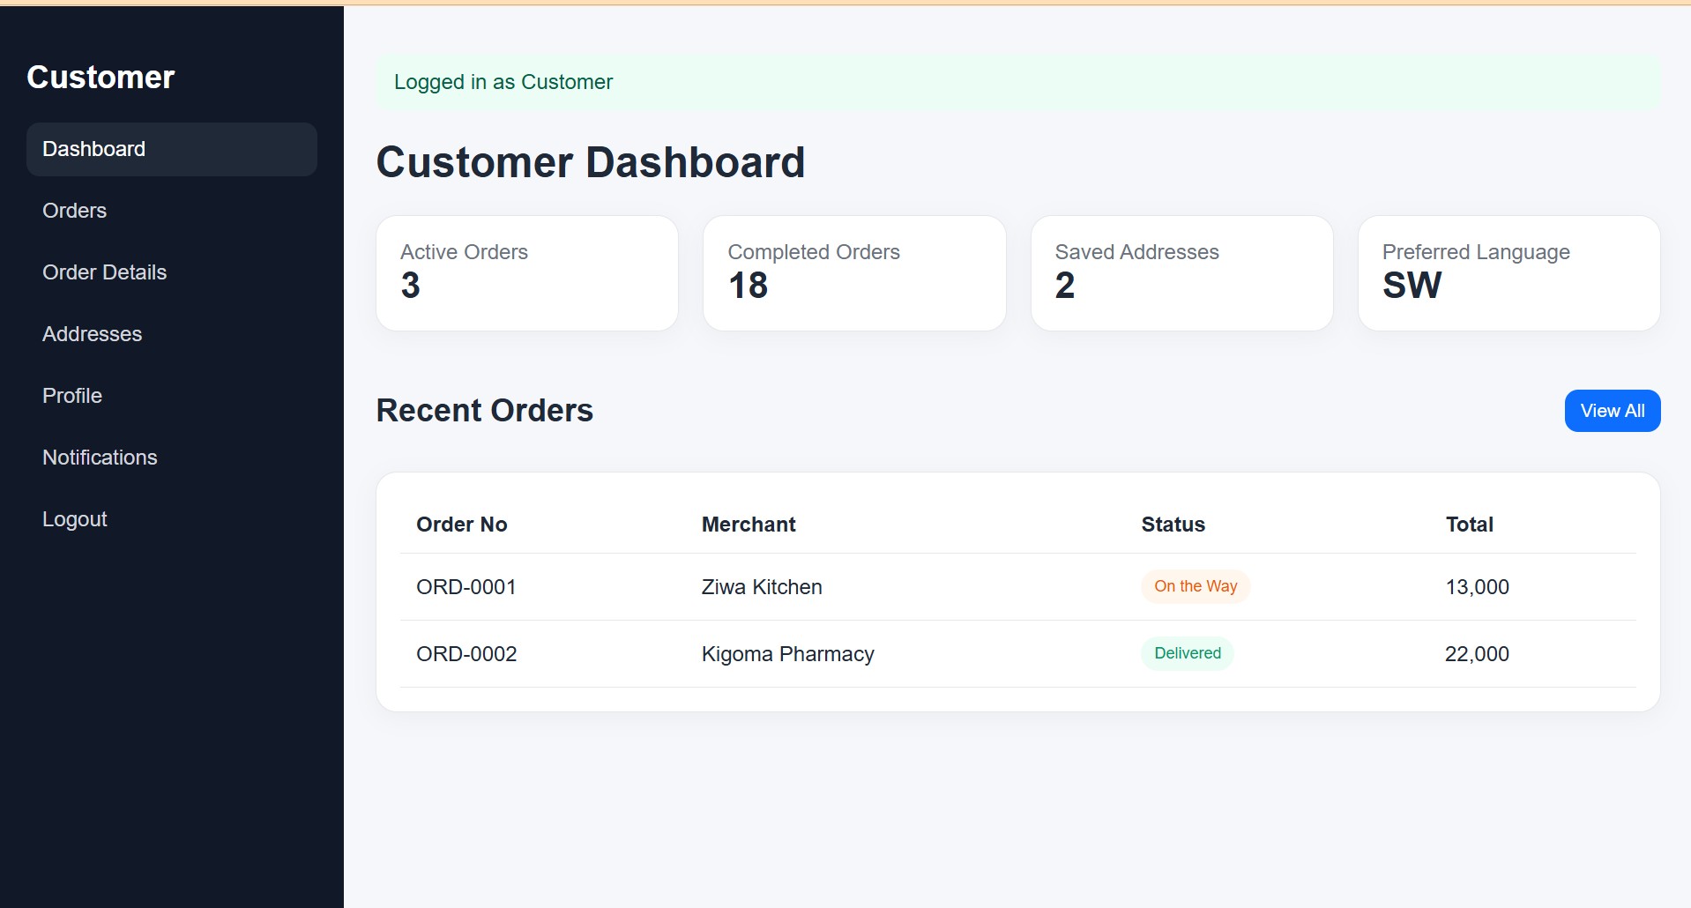This screenshot has height=908, width=1691.
Task: Select the Completed Orders card
Action: tap(853, 273)
